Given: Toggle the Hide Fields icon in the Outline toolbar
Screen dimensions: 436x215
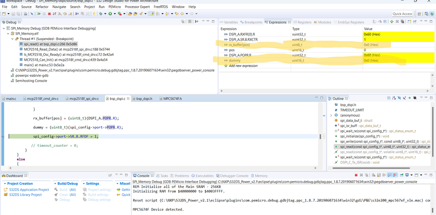Looking at the screenshot, I should tap(399, 98).
